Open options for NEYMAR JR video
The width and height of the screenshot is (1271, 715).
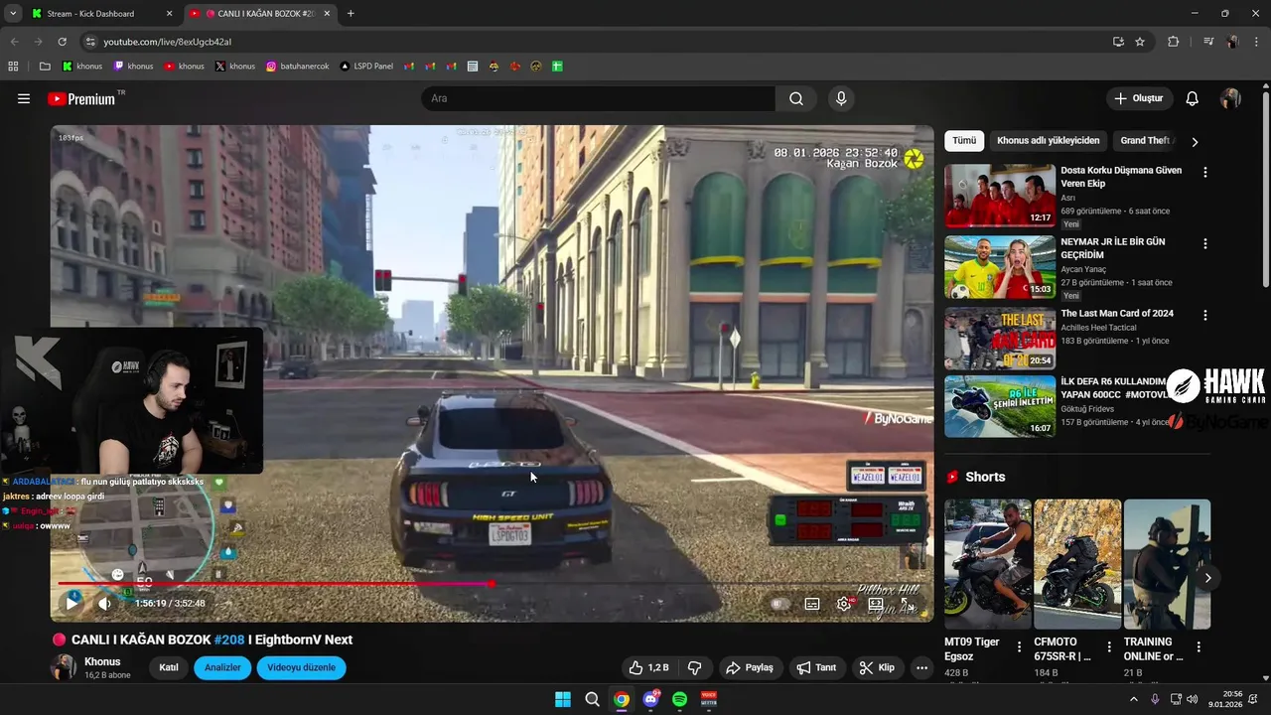tap(1205, 243)
